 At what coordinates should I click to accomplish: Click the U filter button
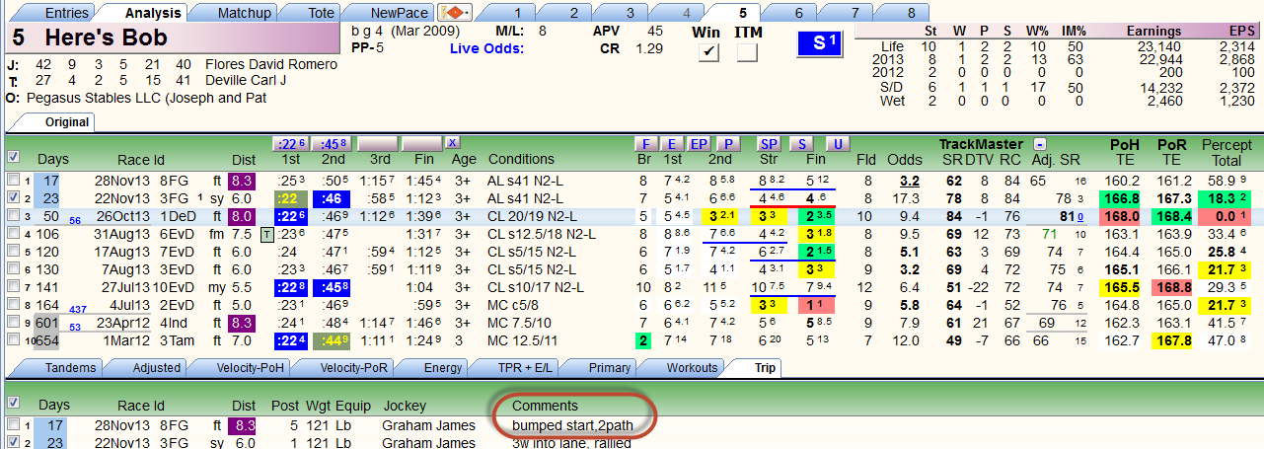point(837,143)
